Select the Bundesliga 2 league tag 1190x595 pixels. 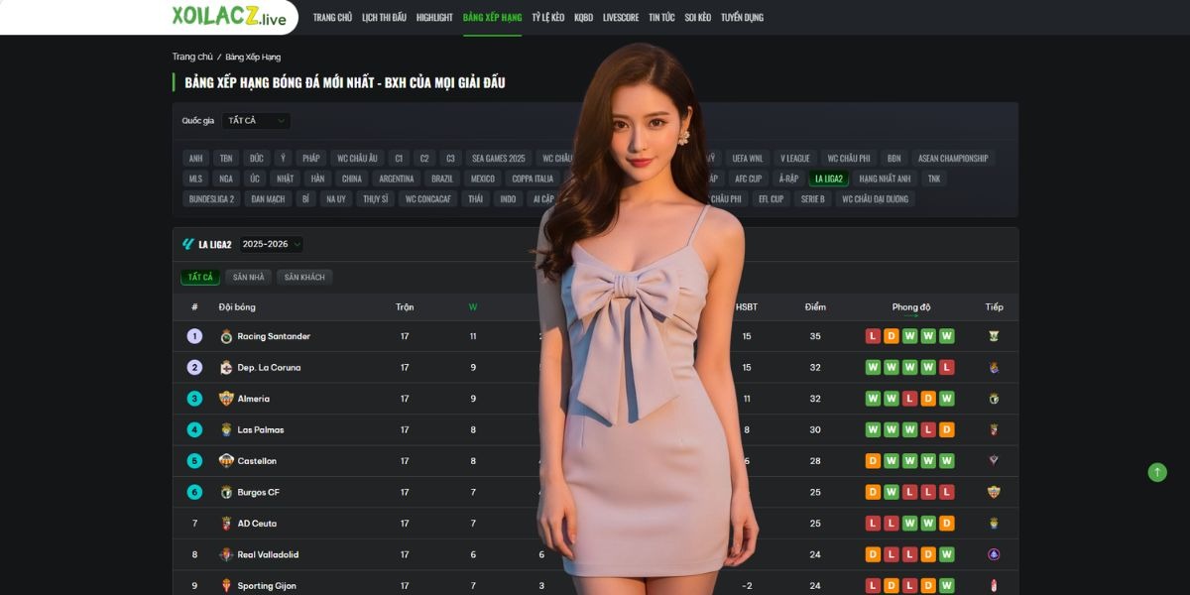pyautogui.click(x=211, y=199)
